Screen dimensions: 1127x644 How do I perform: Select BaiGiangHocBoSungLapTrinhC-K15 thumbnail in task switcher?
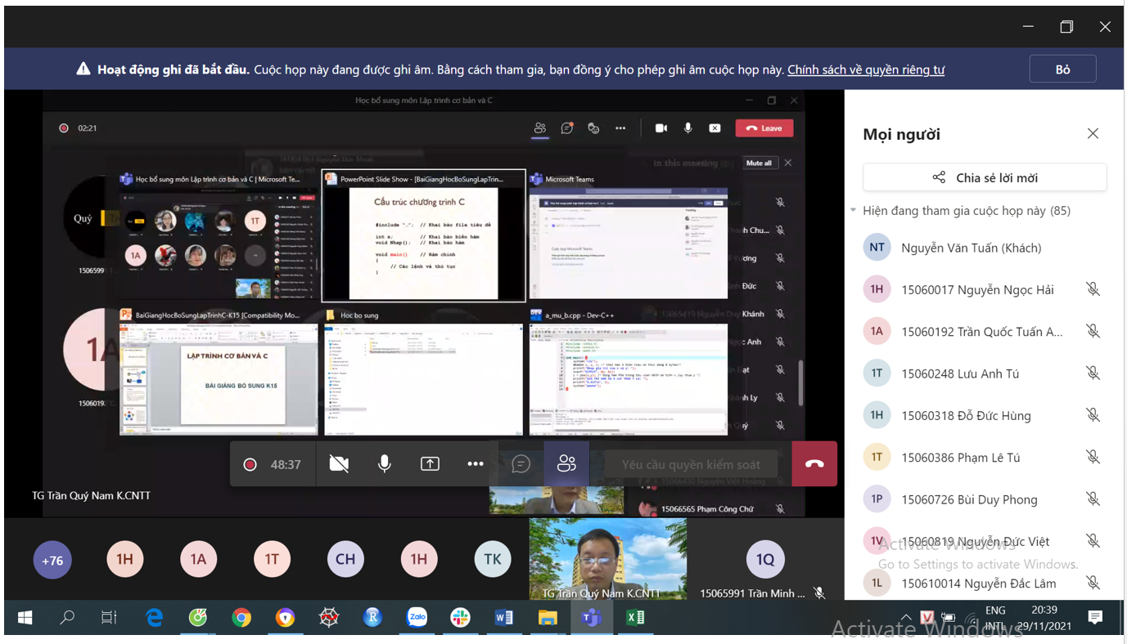pyautogui.click(x=219, y=372)
